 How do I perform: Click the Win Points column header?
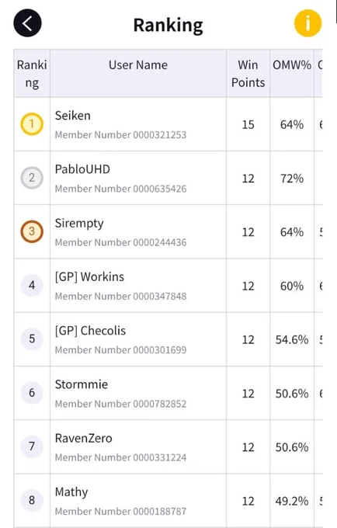point(248,74)
